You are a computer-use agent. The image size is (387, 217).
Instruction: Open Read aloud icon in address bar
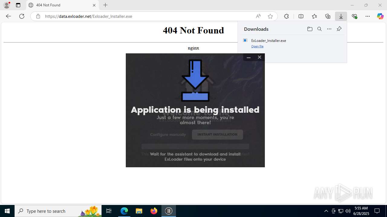tap(258, 16)
